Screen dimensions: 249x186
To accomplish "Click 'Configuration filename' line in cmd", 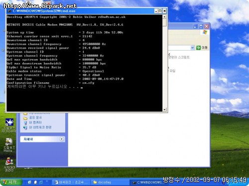I will (50, 83).
